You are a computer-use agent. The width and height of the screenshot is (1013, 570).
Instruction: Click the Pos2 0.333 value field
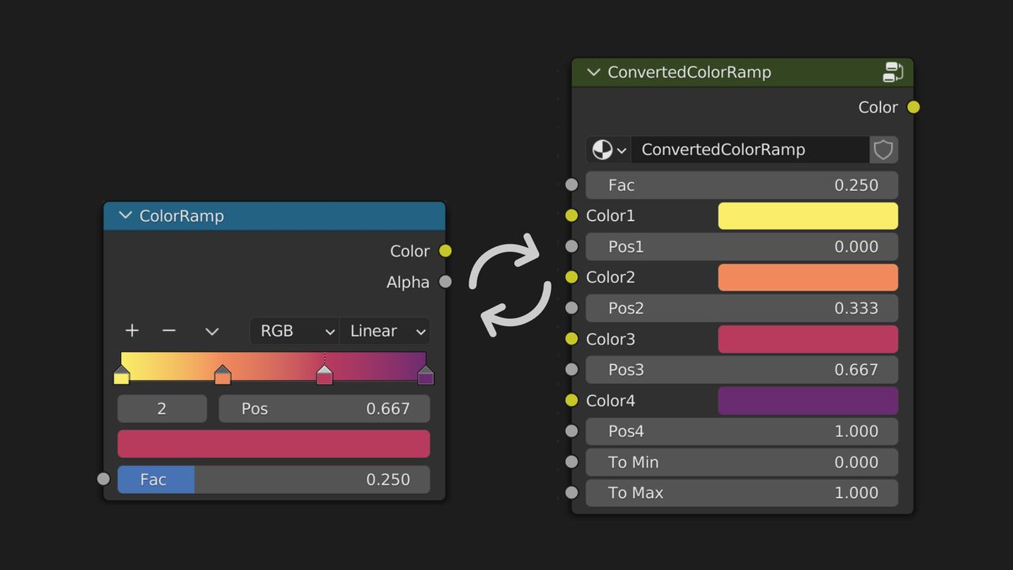point(742,308)
